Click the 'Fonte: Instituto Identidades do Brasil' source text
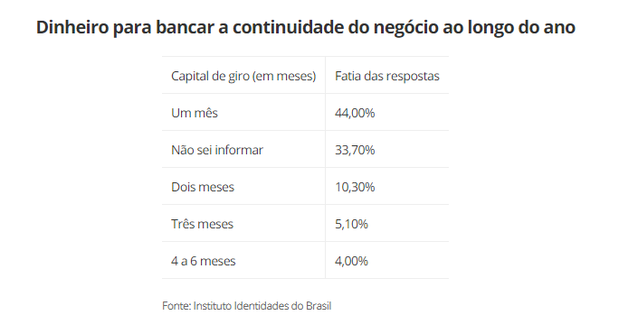 247,306
